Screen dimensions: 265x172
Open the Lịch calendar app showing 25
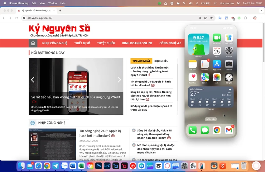[217, 51]
